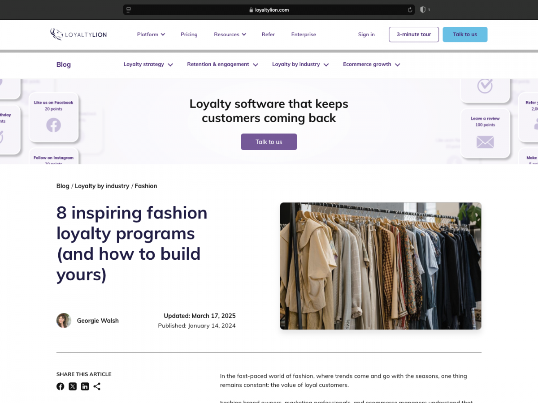The width and height of the screenshot is (538, 403).
Task: Open the Enterprise menu item
Action: click(304, 34)
